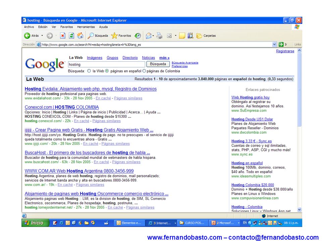Launch Internet Explorer from quick launch

pyautogui.click(x=61, y=223)
